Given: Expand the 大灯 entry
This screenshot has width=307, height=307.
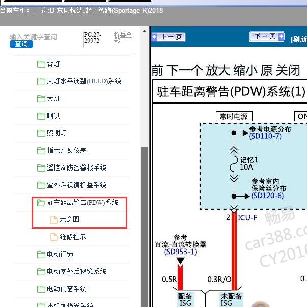Looking at the screenshot, I should [x=53, y=98].
